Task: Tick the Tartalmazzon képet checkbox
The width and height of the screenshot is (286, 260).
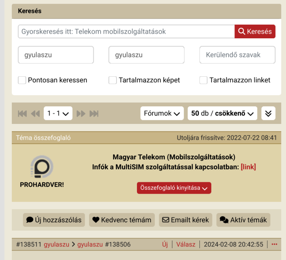Action: click(x=113, y=80)
